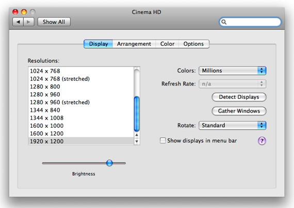Switch to the Display tab
294x208 pixels.
pos(98,44)
